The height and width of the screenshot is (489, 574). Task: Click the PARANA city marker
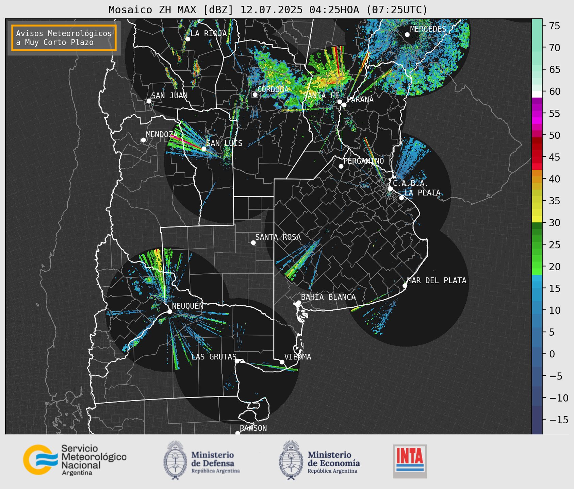344,105
